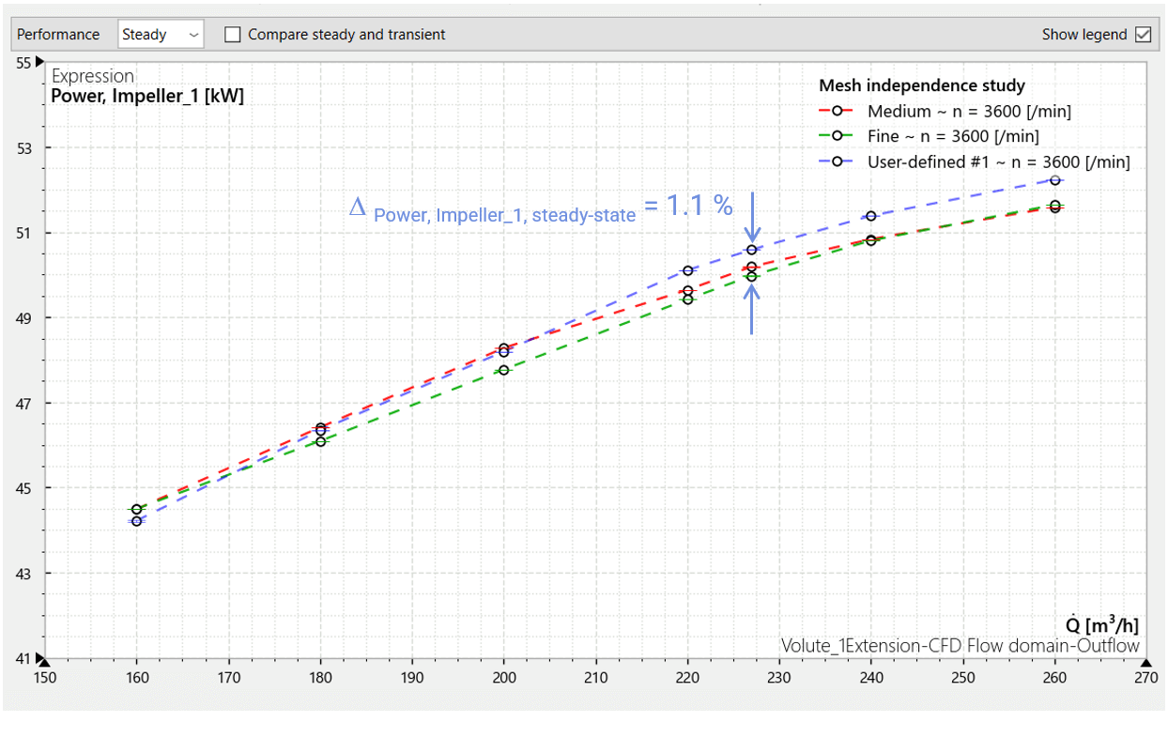Click the Volute_1Extension-CFD Flow domain-Outflow label

961,646
